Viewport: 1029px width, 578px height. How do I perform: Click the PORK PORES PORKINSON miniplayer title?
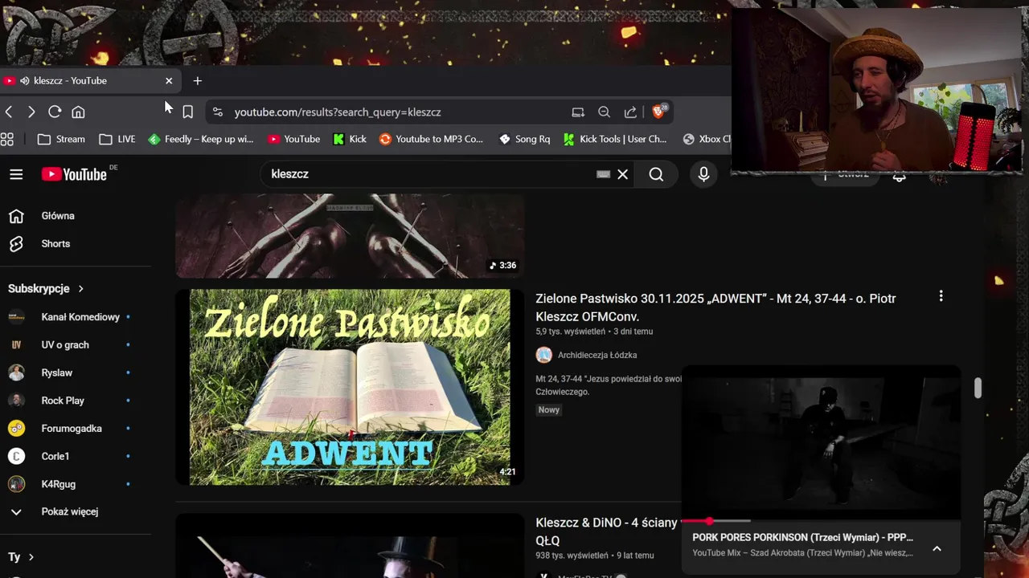802,537
